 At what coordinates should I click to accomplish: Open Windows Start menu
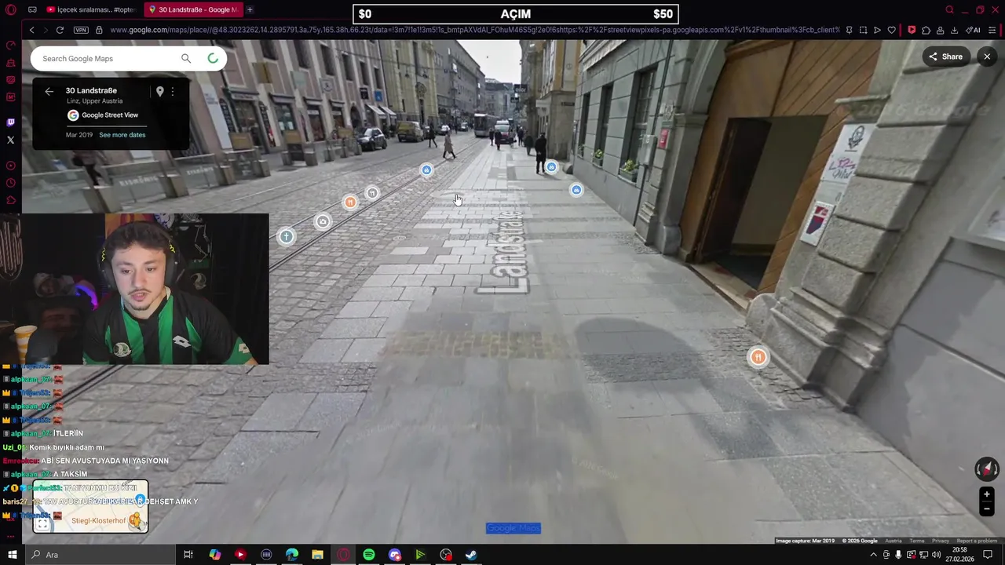(x=12, y=555)
